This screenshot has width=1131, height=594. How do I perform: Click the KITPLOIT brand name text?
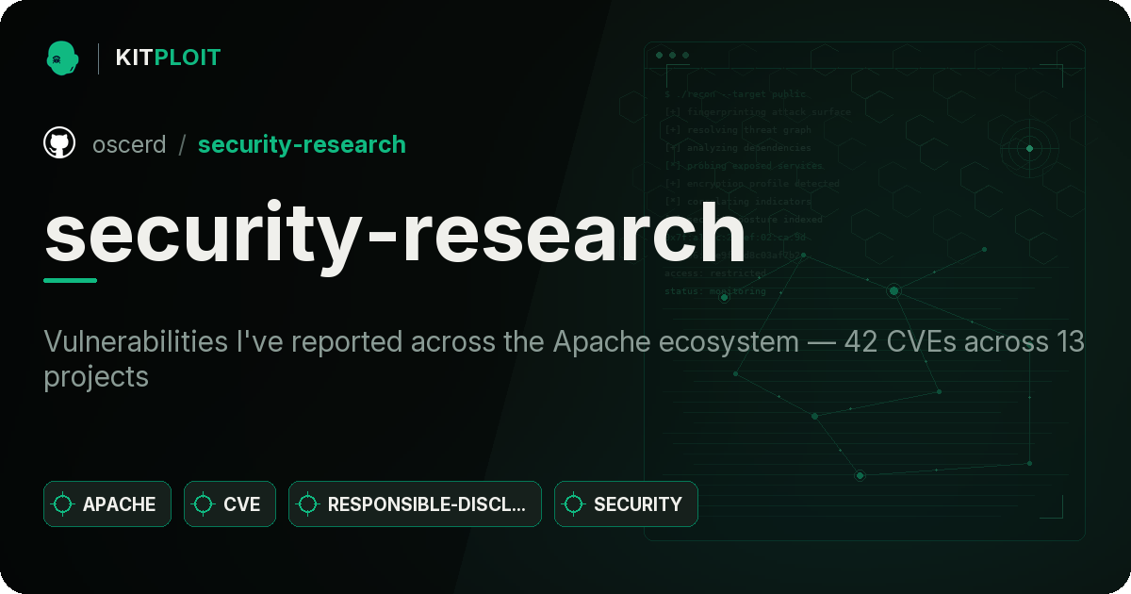pyautogui.click(x=168, y=58)
